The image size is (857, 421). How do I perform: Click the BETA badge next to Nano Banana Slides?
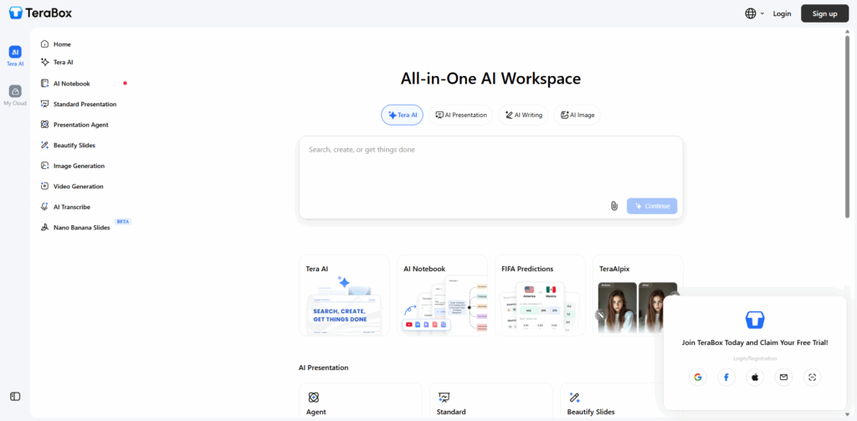pyautogui.click(x=123, y=222)
